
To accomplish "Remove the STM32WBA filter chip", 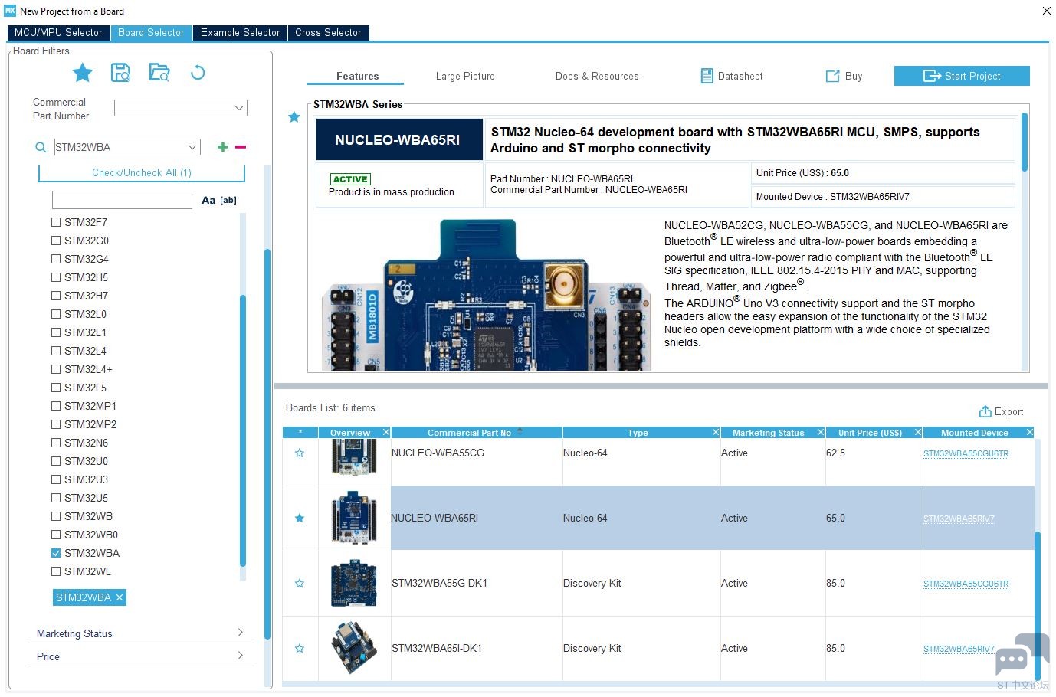I will click(120, 597).
